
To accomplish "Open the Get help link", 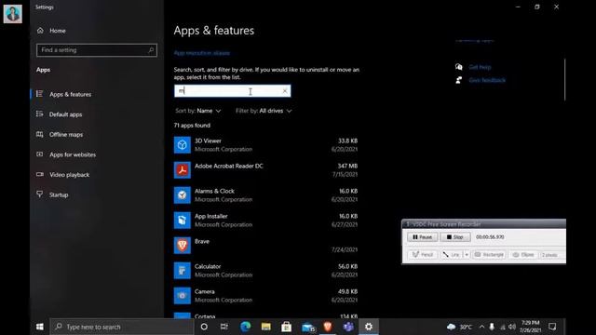I will [480, 67].
